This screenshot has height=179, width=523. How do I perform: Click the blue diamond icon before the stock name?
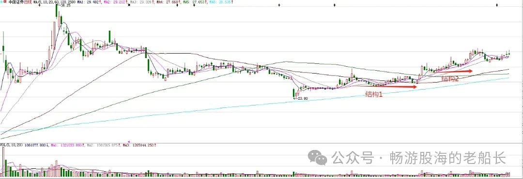tap(1, 1)
